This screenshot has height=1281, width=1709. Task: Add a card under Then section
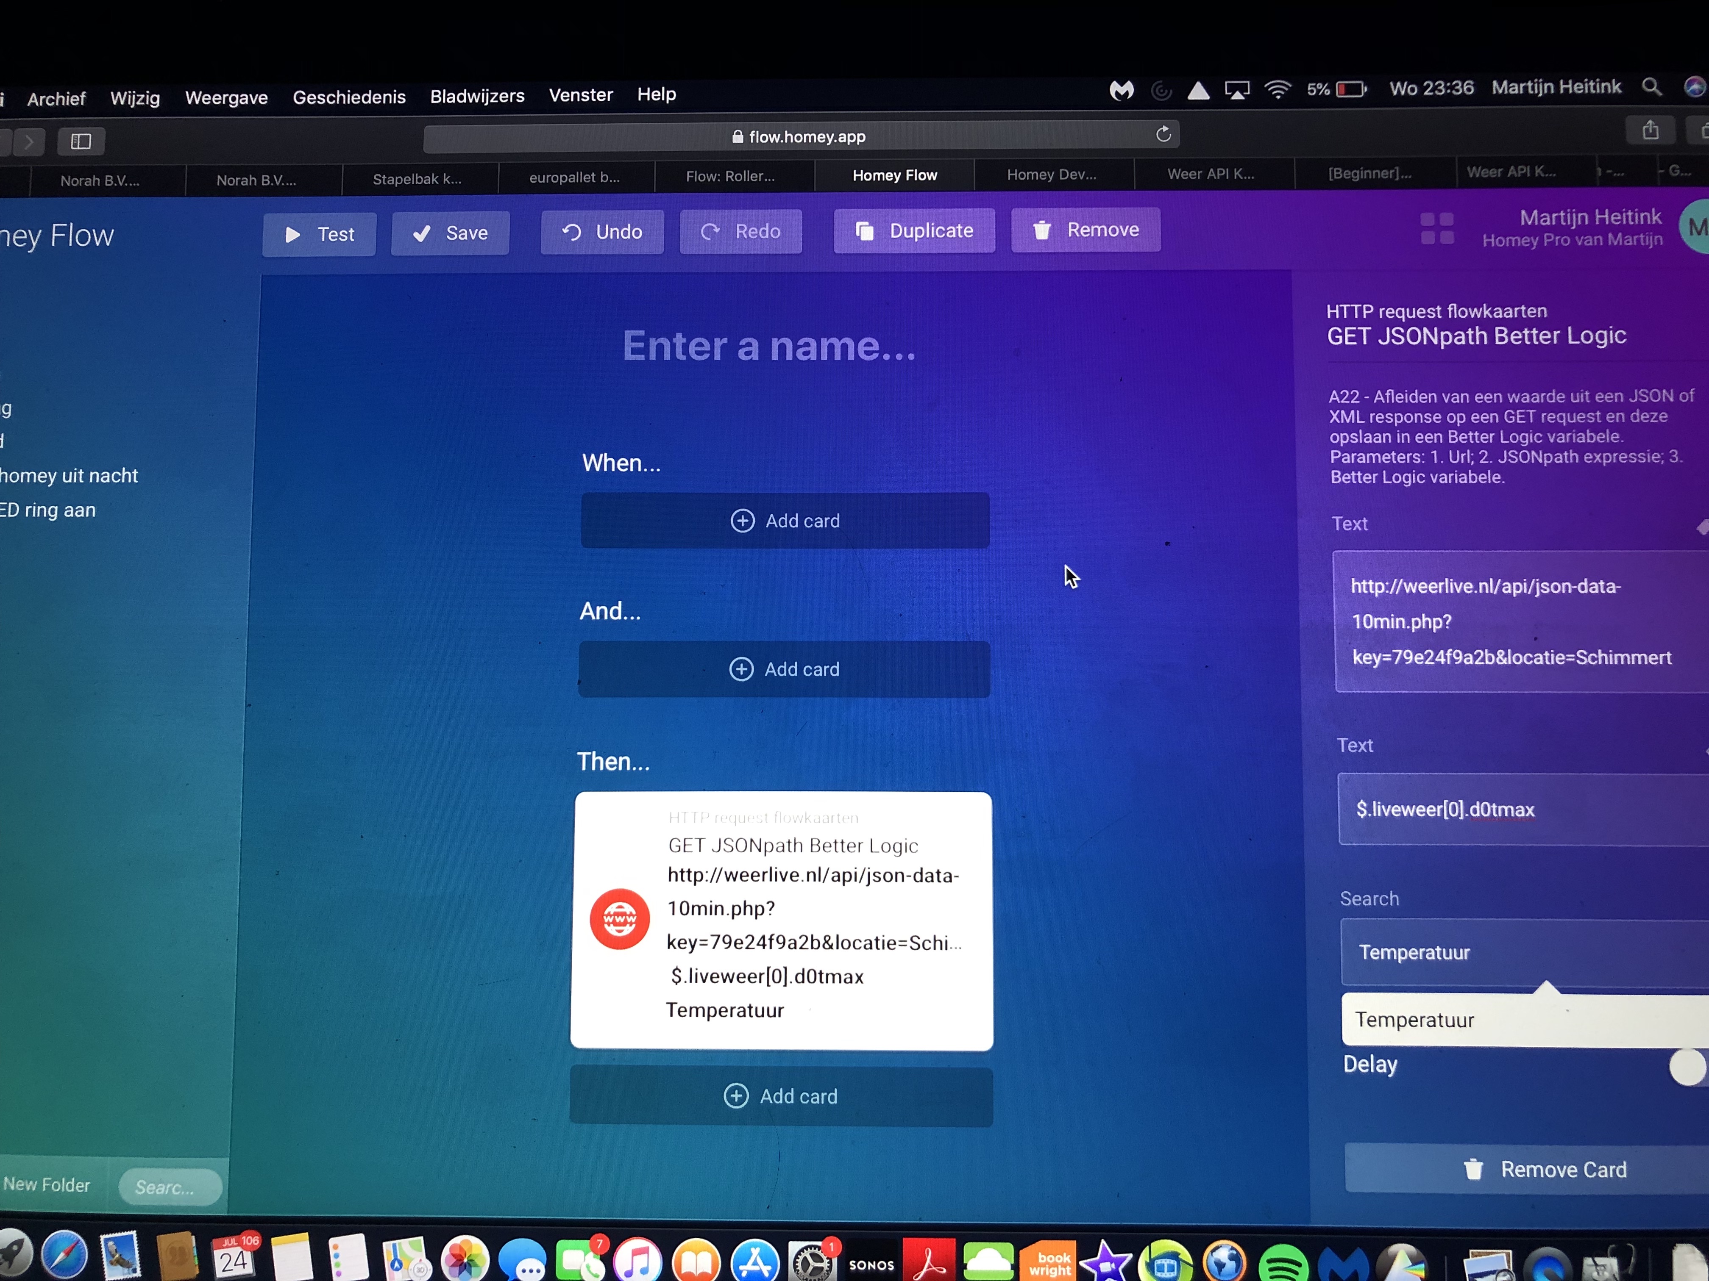click(x=781, y=1096)
